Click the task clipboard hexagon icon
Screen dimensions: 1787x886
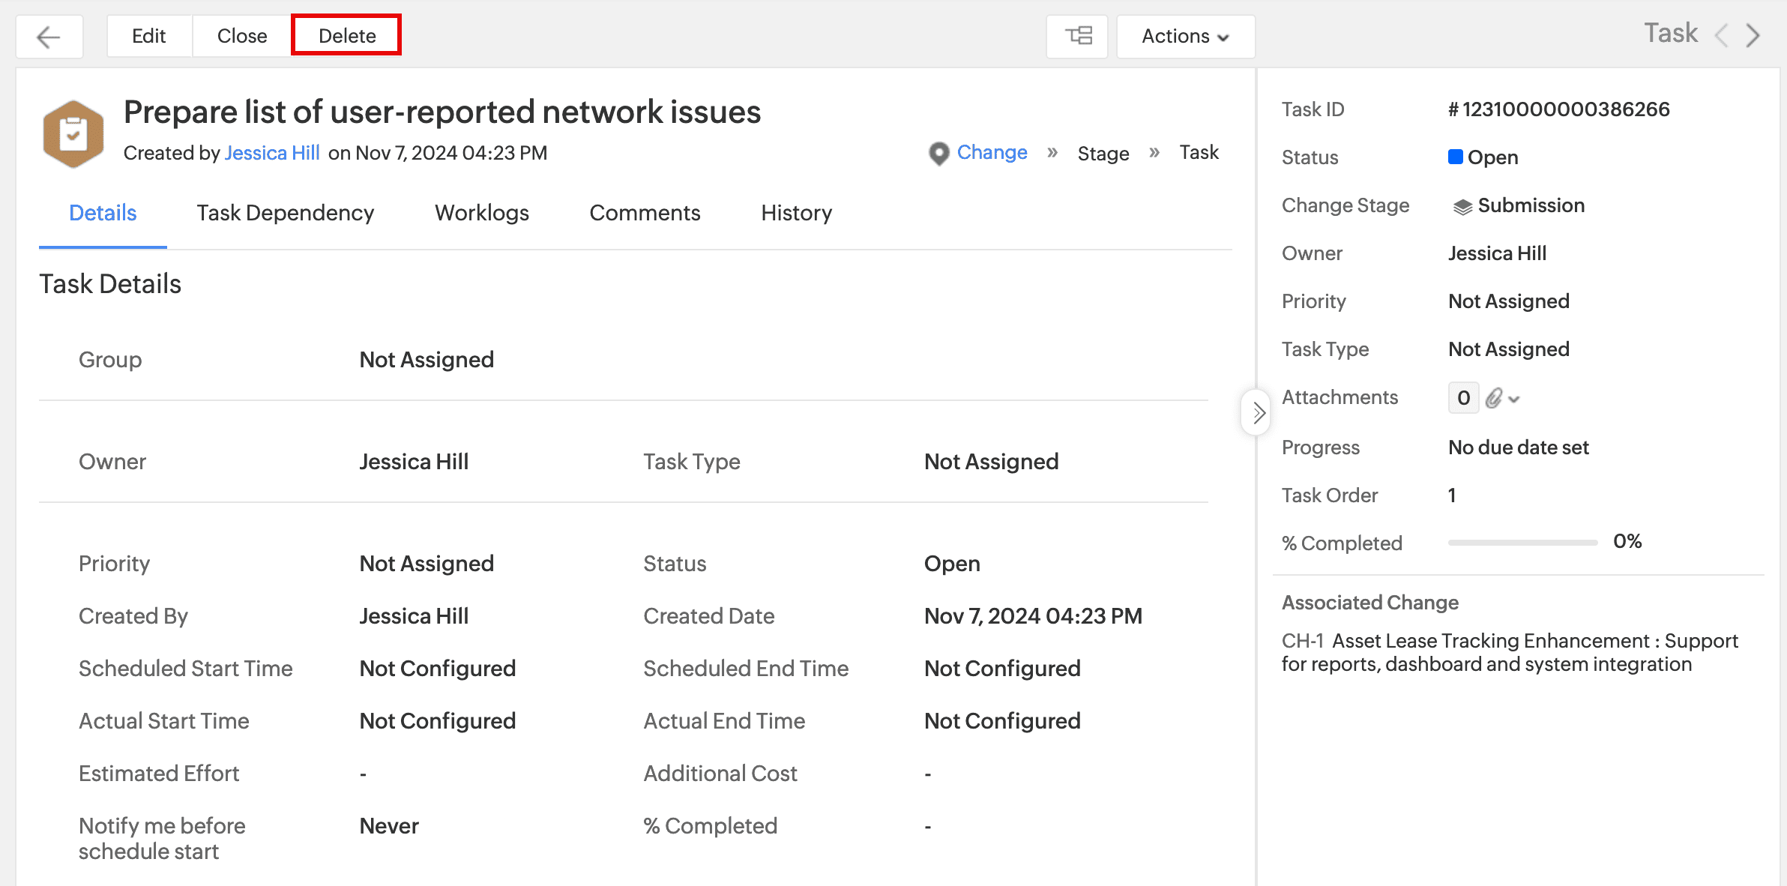(x=73, y=134)
